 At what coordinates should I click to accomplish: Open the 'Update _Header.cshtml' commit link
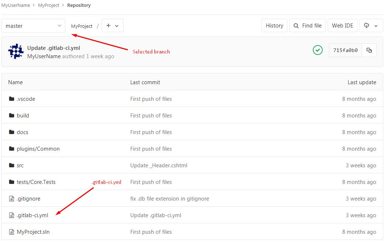tap(159, 165)
